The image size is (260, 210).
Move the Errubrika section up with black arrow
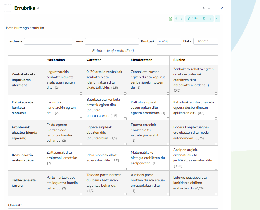click(204, 8)
